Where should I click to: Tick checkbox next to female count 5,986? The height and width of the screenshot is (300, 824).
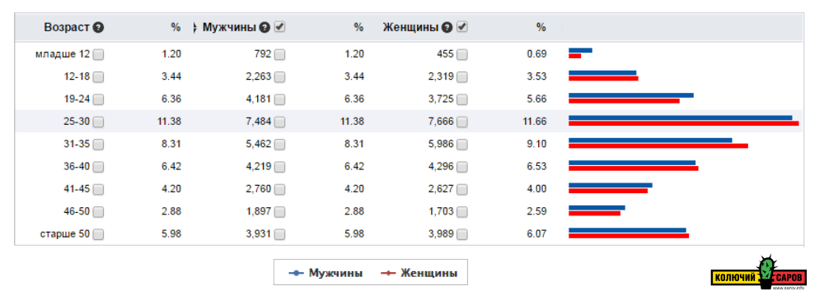coord(462,145)
